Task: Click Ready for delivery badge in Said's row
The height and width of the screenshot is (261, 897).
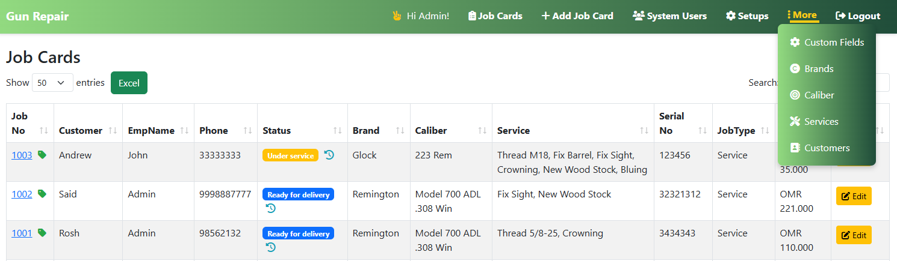Action: point(298,194)
